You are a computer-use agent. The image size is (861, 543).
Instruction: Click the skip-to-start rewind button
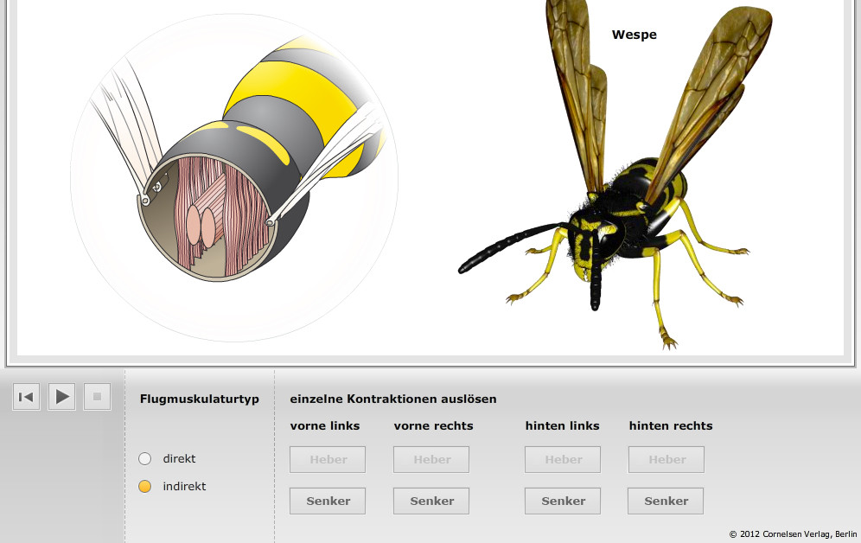[26, 397]
